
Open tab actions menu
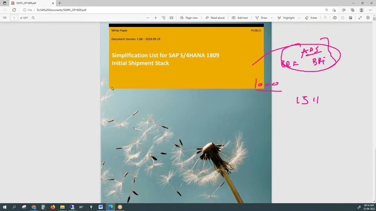click(5, 3)
